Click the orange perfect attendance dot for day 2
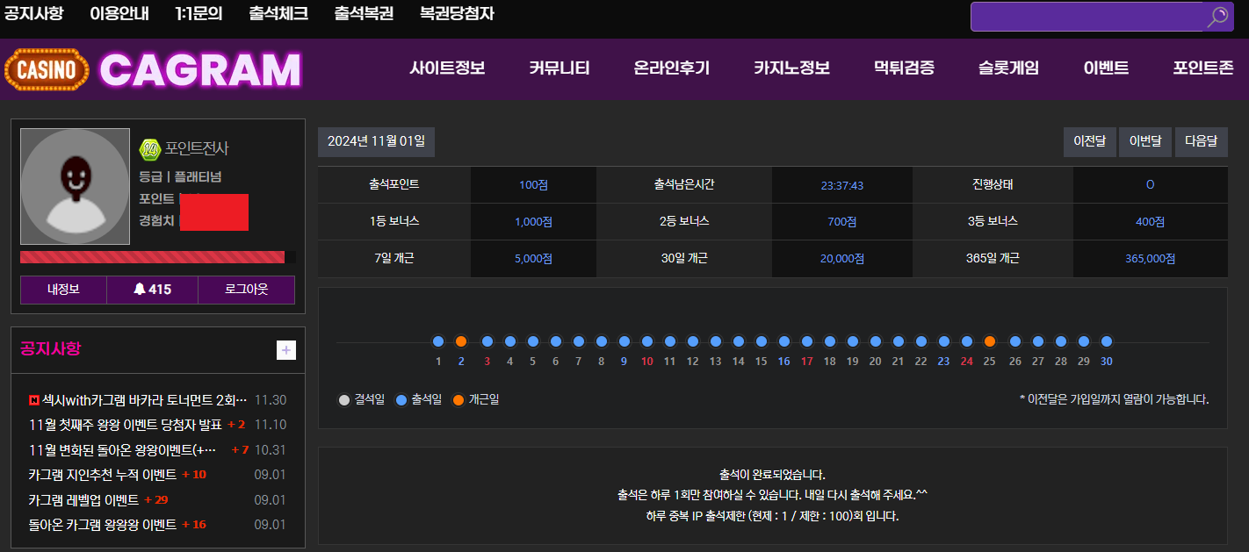Viewport: 1249px width, 552px height. [x=461, y=341]
